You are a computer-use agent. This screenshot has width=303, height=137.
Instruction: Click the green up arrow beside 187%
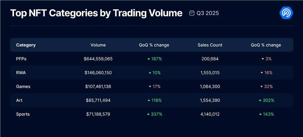[x=149, y=59]
